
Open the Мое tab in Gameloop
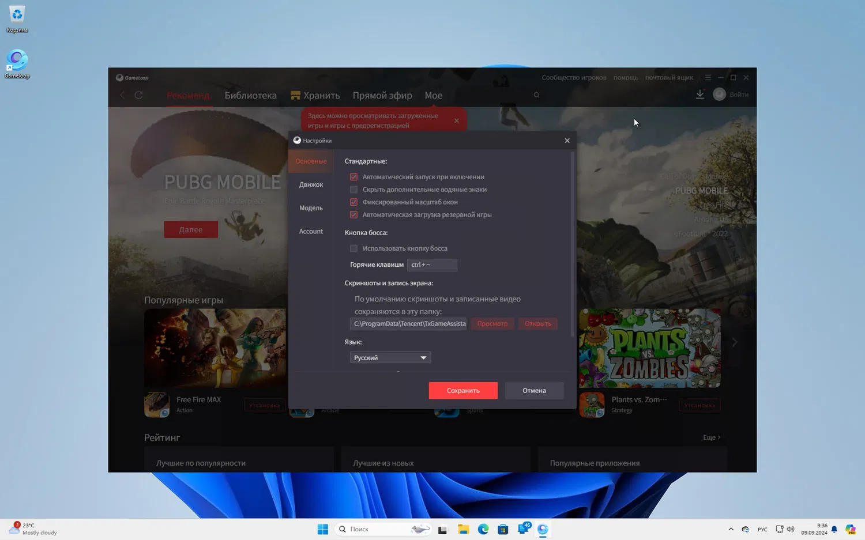click(x=434, y=96)
